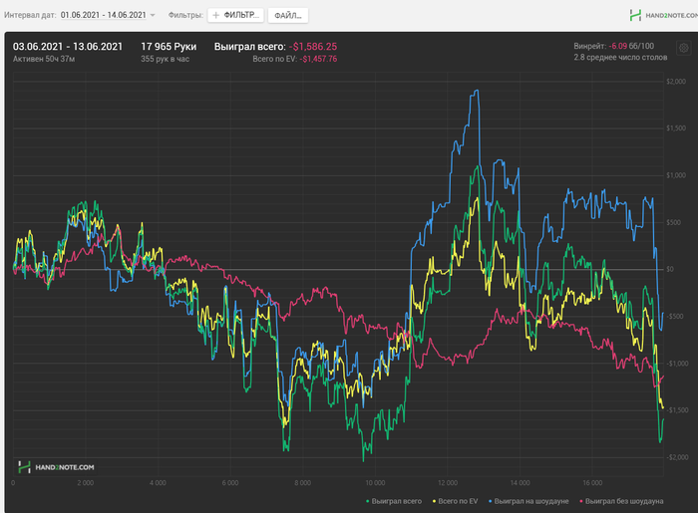This screenshot has height=513, width=698.
Task: Click the "Активен 50ч 37м" activity stat
Action: click(x=48, y=60)
